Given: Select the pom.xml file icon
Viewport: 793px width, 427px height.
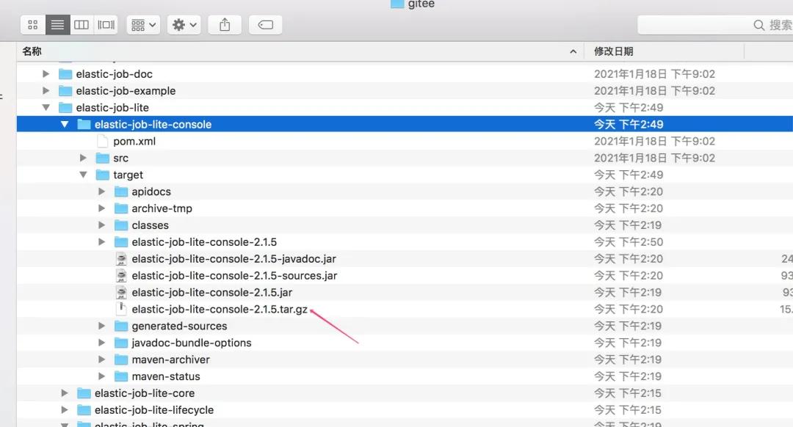Looking at the screenshot, I should 103,142.
